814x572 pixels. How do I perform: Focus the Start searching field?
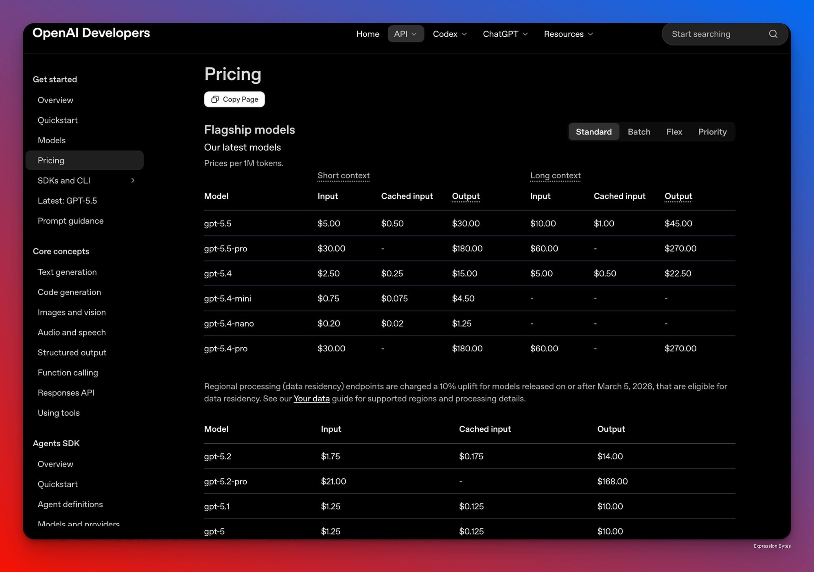pos(724,34)
